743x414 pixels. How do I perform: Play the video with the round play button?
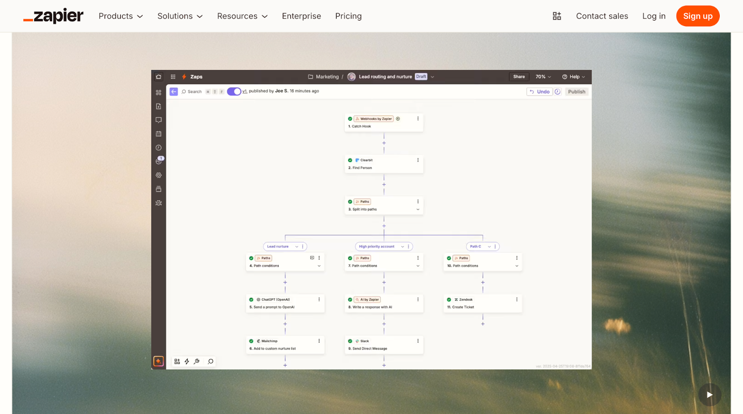[710, 395]
